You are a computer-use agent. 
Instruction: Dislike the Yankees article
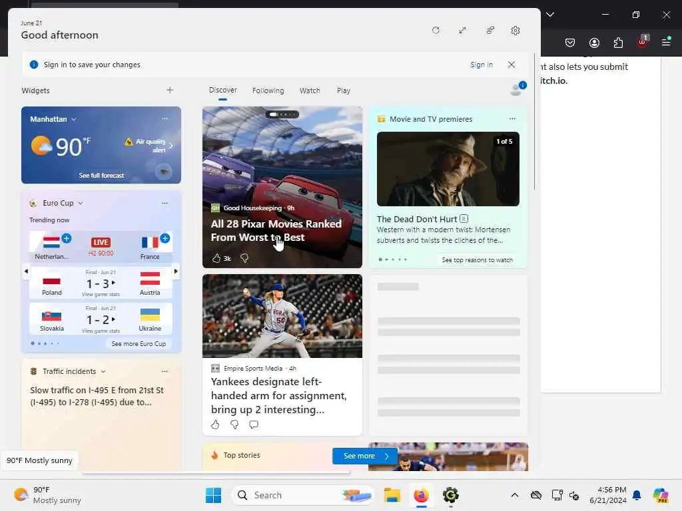(234, 425)
